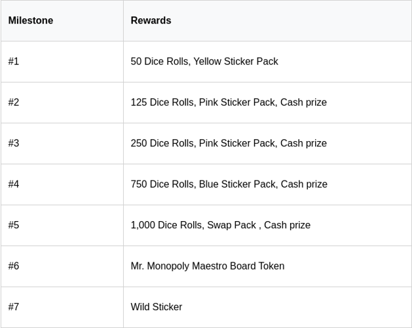Select the Wild Sticker reward cell

(157, 307)
